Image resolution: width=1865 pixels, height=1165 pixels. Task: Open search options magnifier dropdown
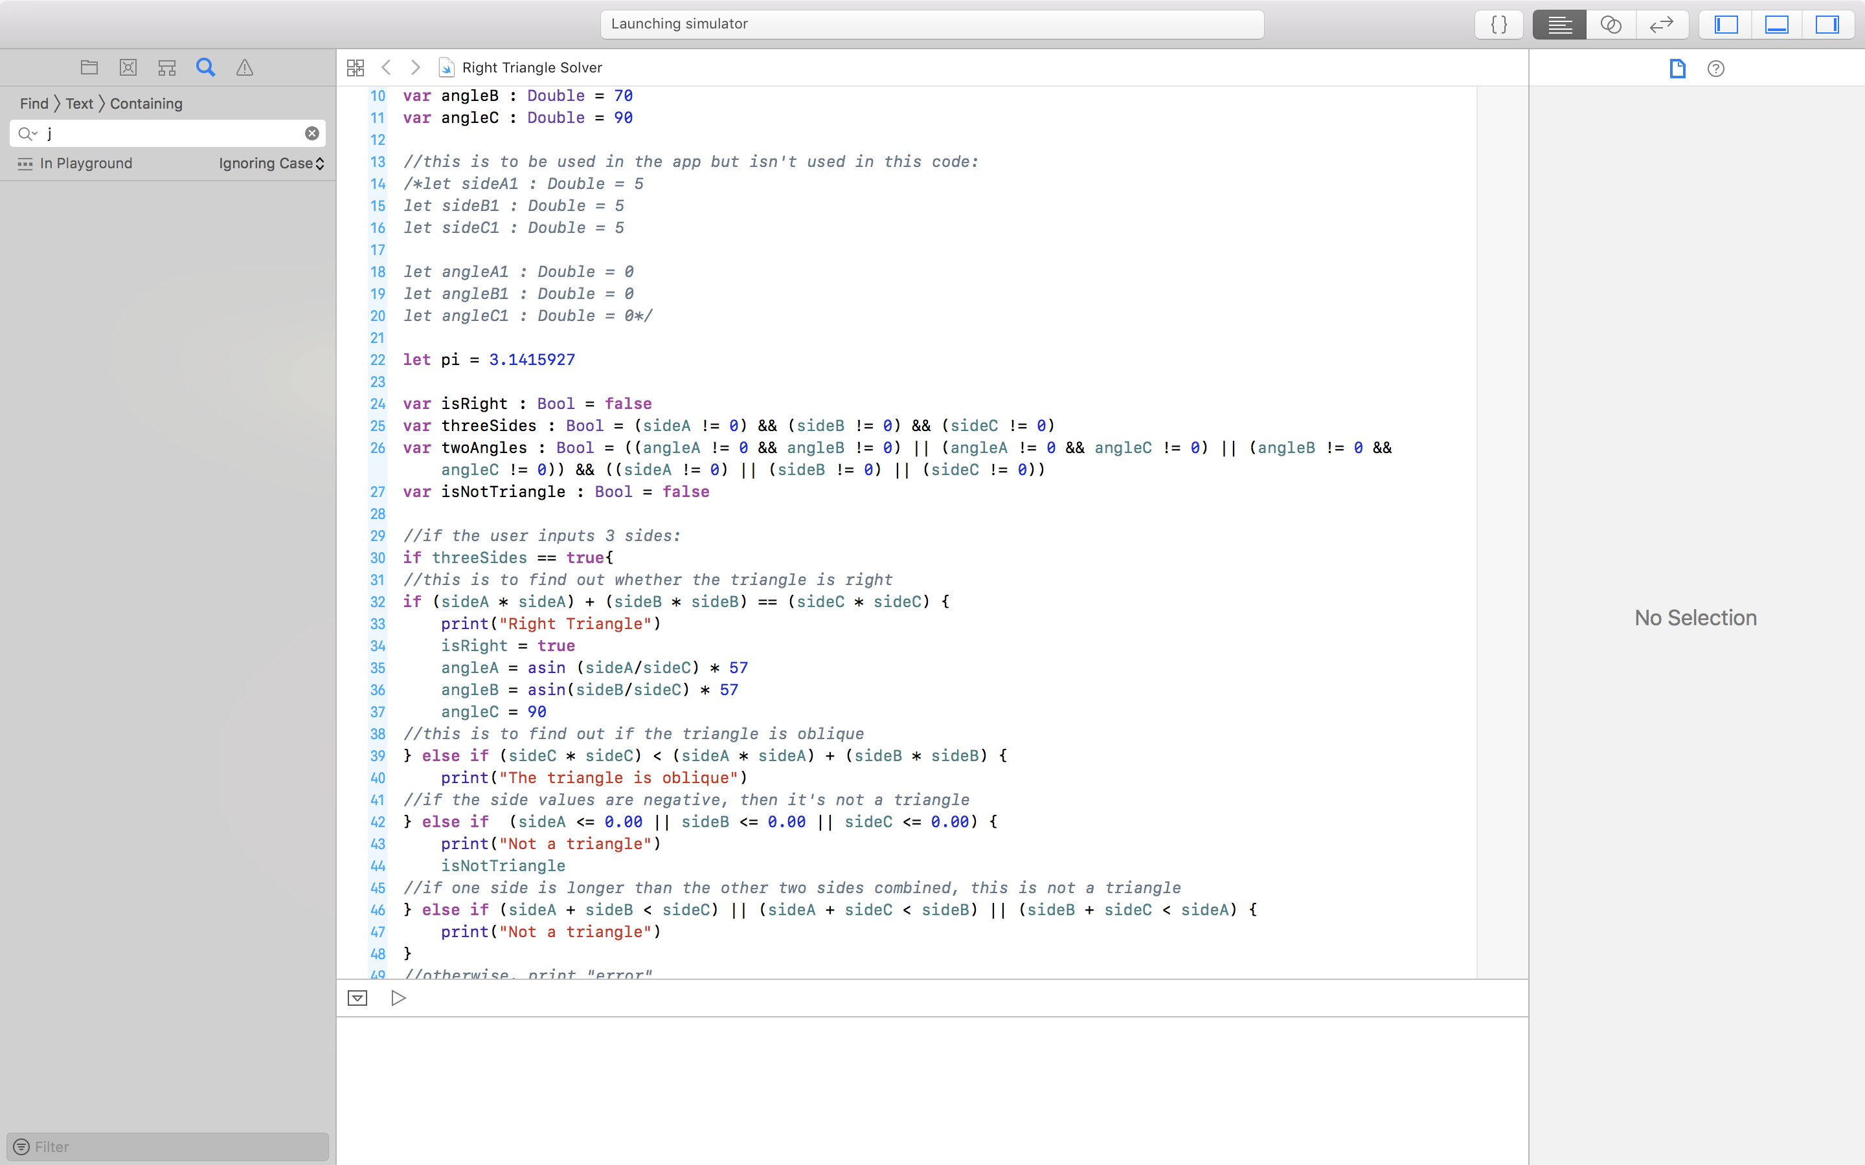28,133
